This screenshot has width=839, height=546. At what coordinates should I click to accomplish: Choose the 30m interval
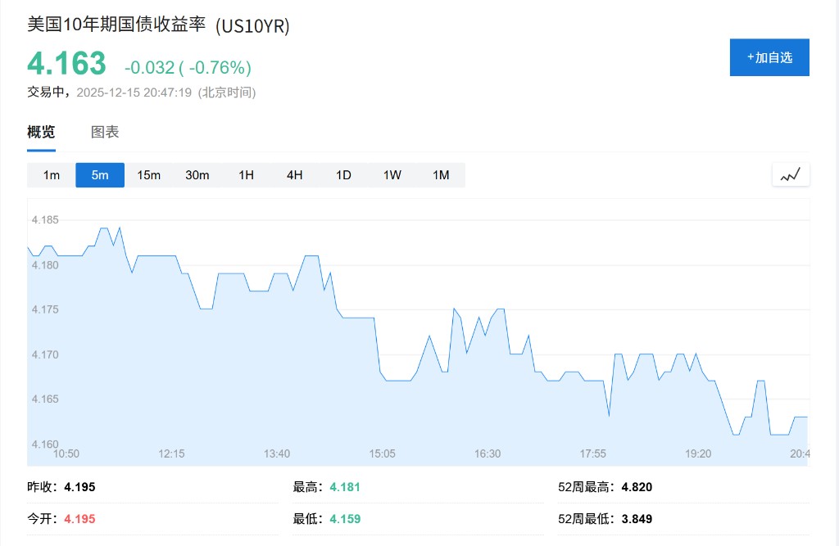pos(197,175)
